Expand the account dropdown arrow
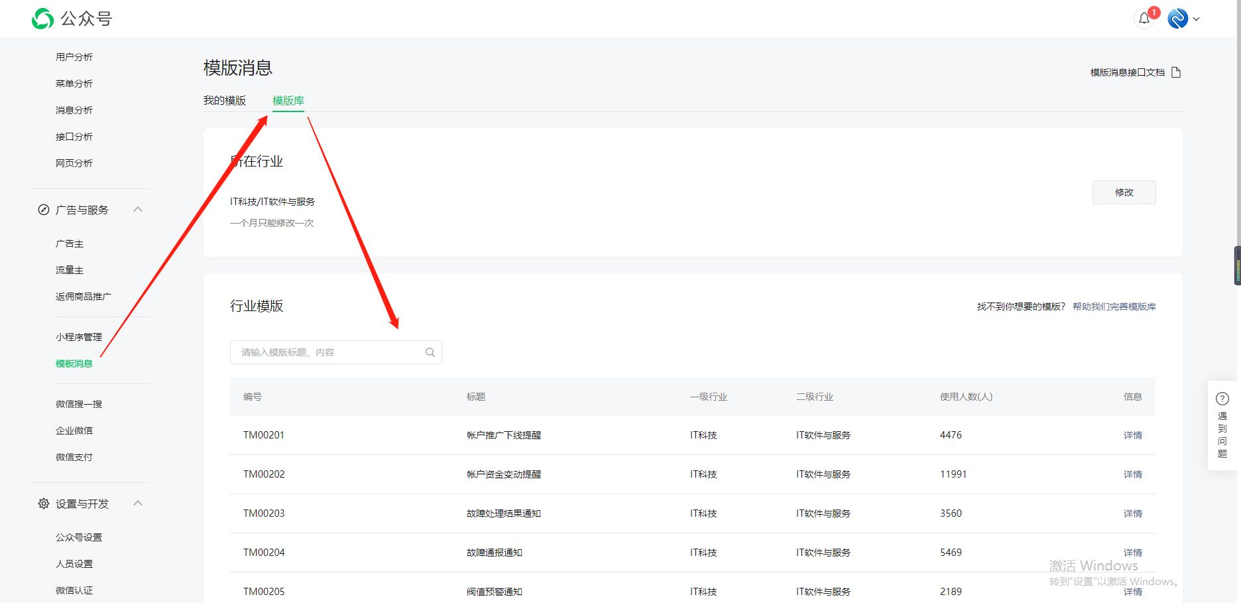Viewport: 1241px width, 603px height. (1197, 19)
